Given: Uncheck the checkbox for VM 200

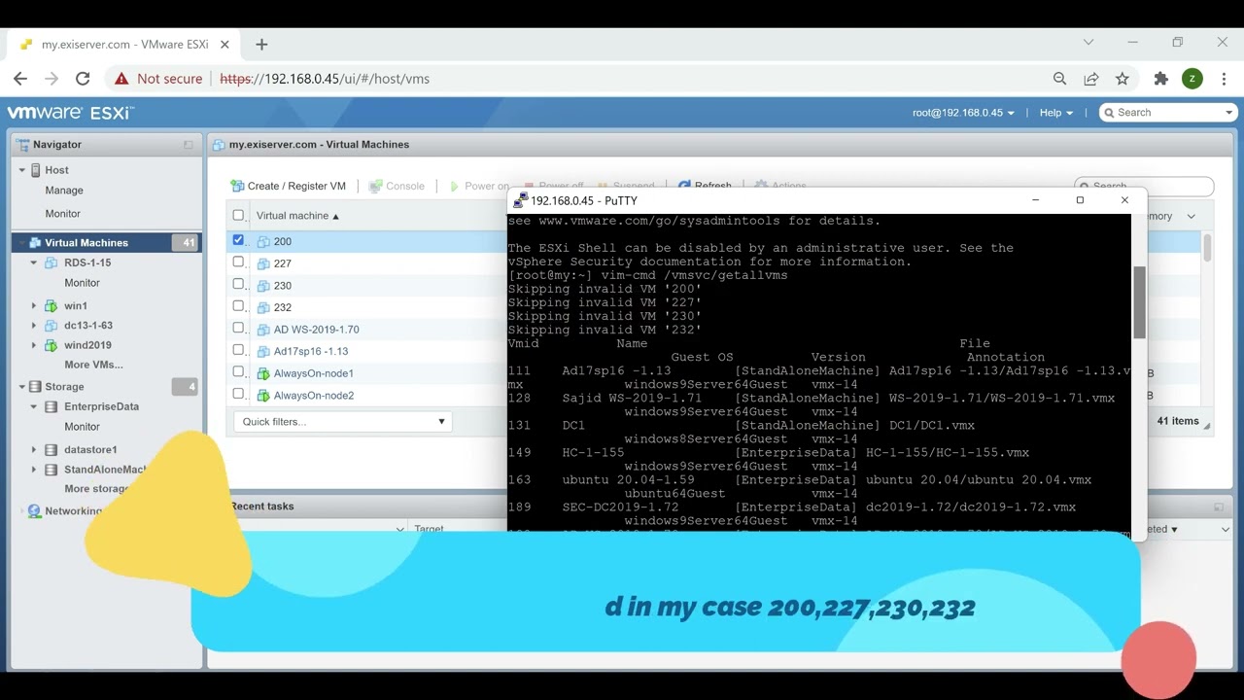Looking at the screenshot, I should [x=238, y=240].
